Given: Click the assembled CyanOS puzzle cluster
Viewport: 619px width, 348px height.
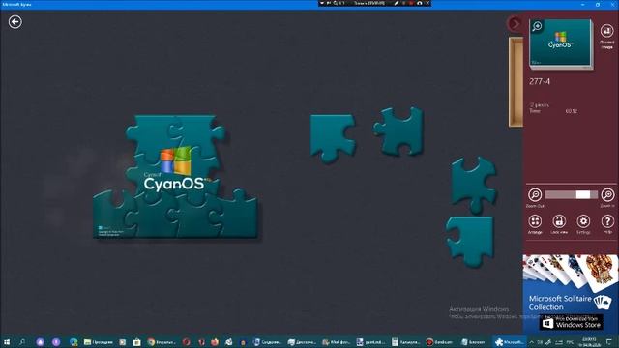Looking at the screenshot, I should [175, 177].
